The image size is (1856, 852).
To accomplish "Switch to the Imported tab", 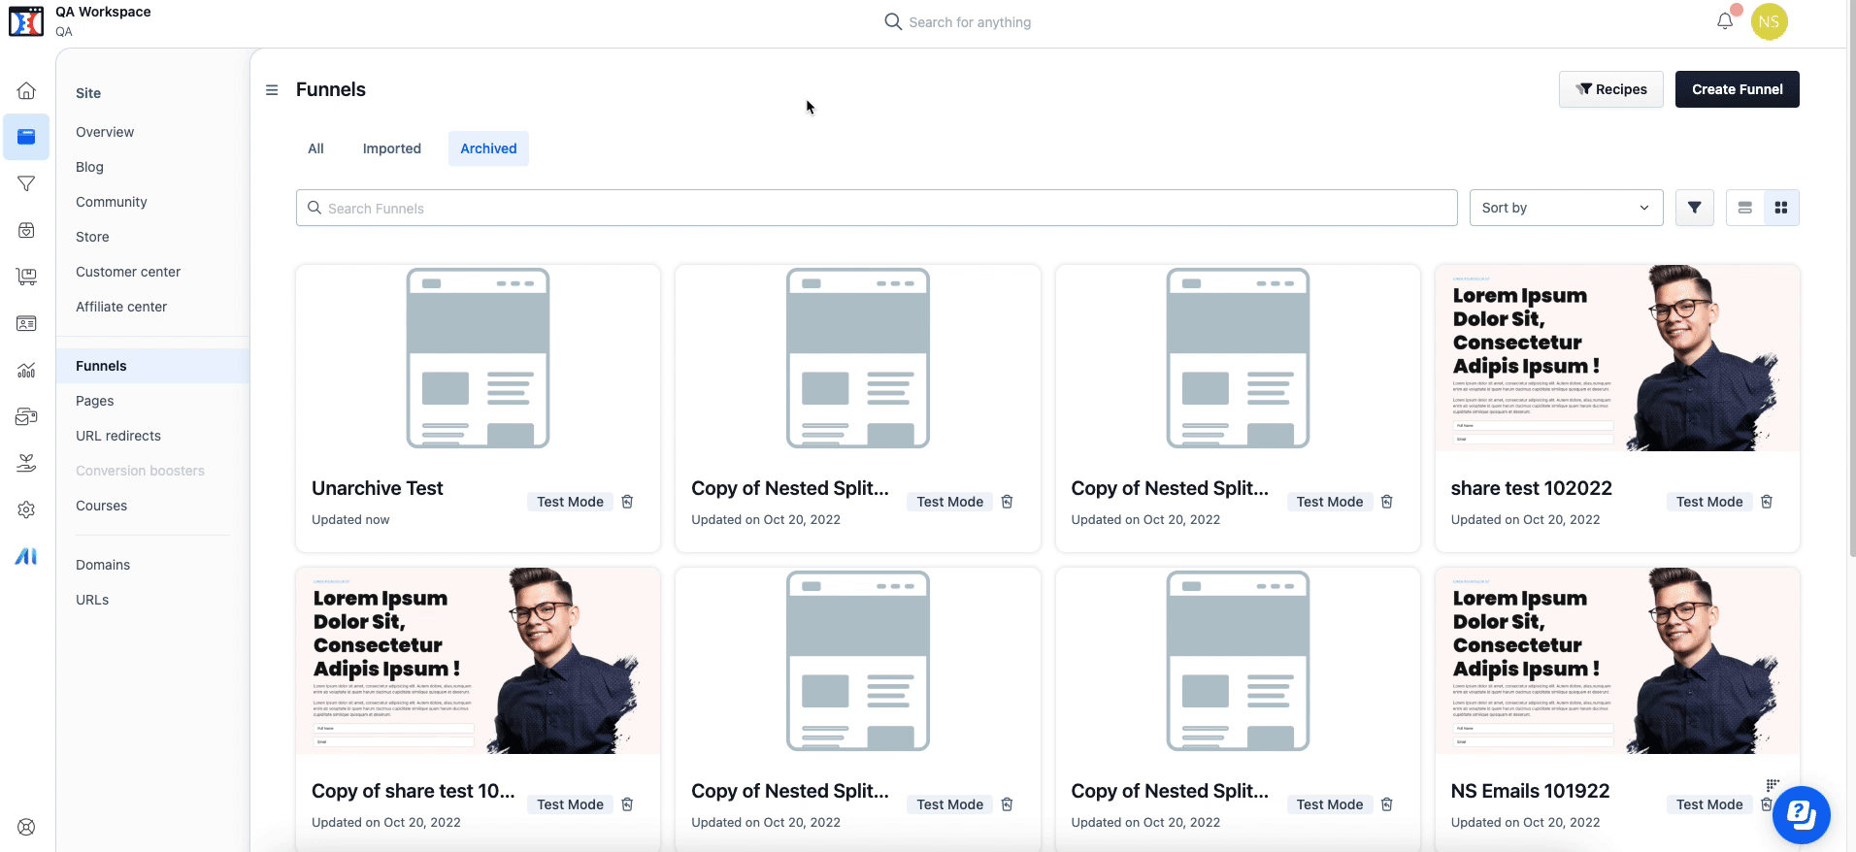I will tap(391, 148).
